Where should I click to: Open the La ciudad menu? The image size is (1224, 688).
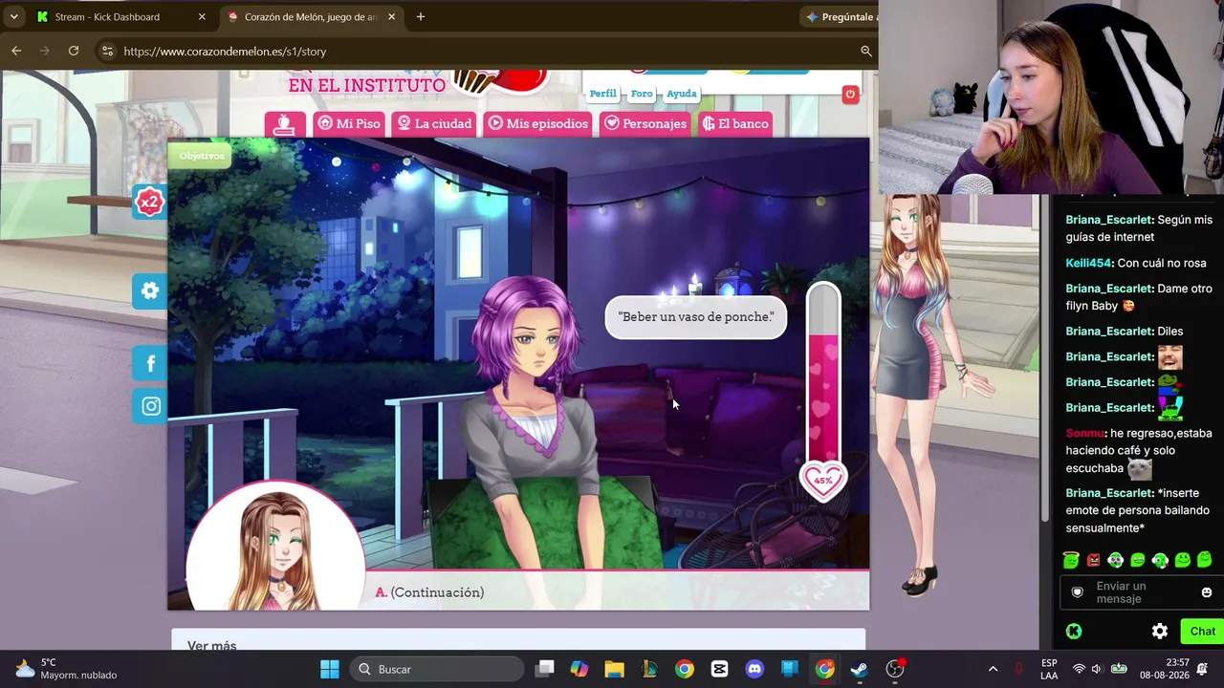tap(435, 124)
